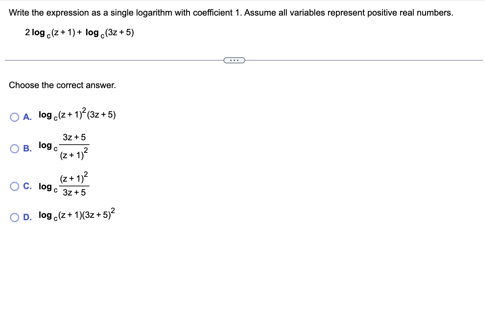Select answer choice B radio button

coord(14,148)
